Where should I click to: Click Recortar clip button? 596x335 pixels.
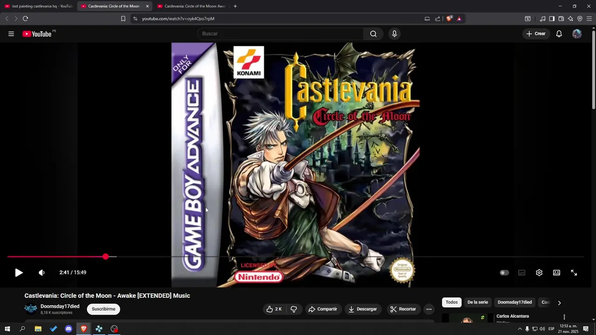(x=403, y=309)
